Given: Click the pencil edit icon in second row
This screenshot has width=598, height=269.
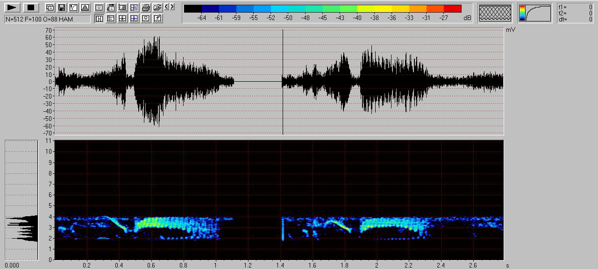Looking at the screenshot, I should click(157, 18).
